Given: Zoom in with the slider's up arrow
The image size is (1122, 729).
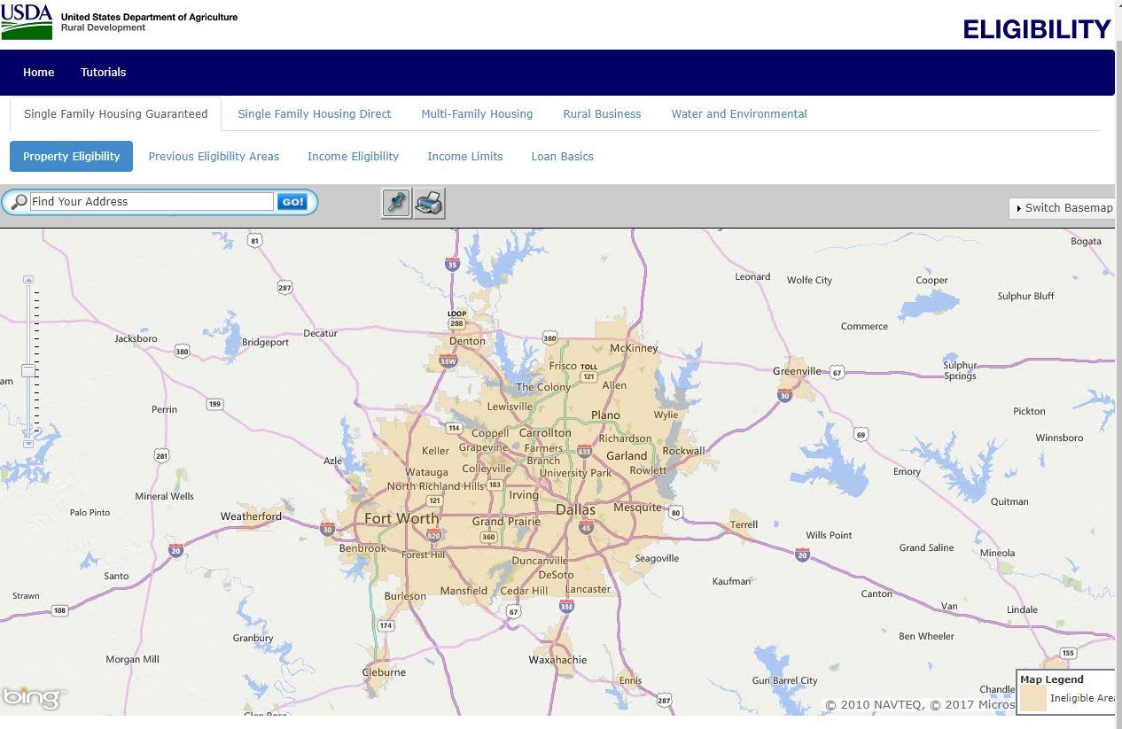Looking at the screenshot, I should (28, 280).
